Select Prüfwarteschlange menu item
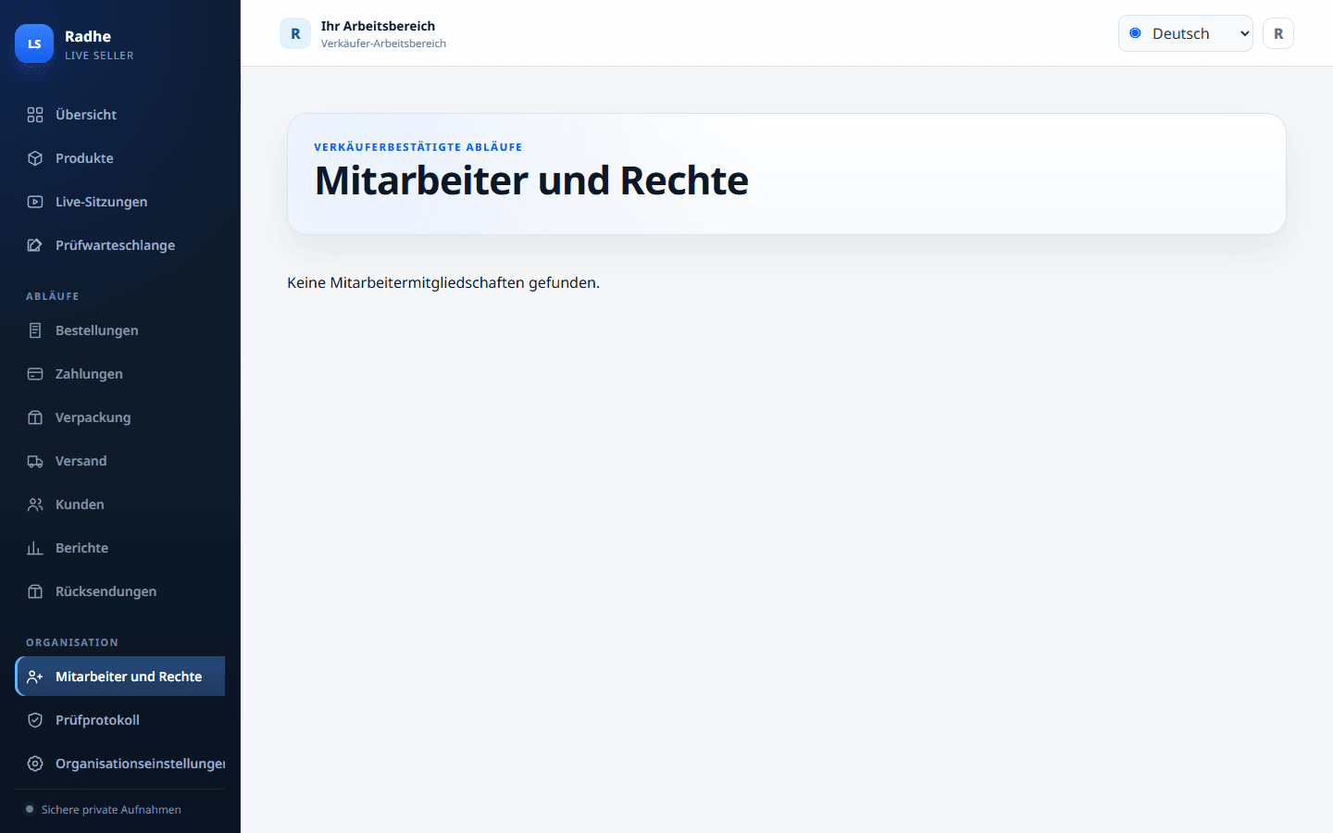Image resolution: width=1333 pixels, height=833 pixels. point(120,245)
